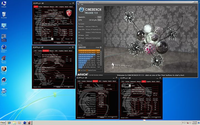Select the top ranking entry scoring 29.54
200x125 pixels.
pyautogui.click(x=89, y=50)
